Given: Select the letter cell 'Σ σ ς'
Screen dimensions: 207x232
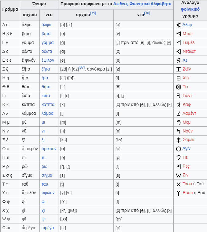Looking at the screenshot, I should (x=7, y=175).
